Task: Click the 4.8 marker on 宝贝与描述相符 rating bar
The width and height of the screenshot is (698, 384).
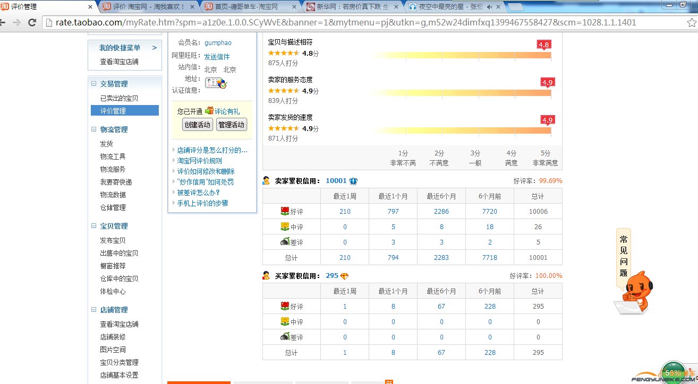Action: tap(543, 45)
